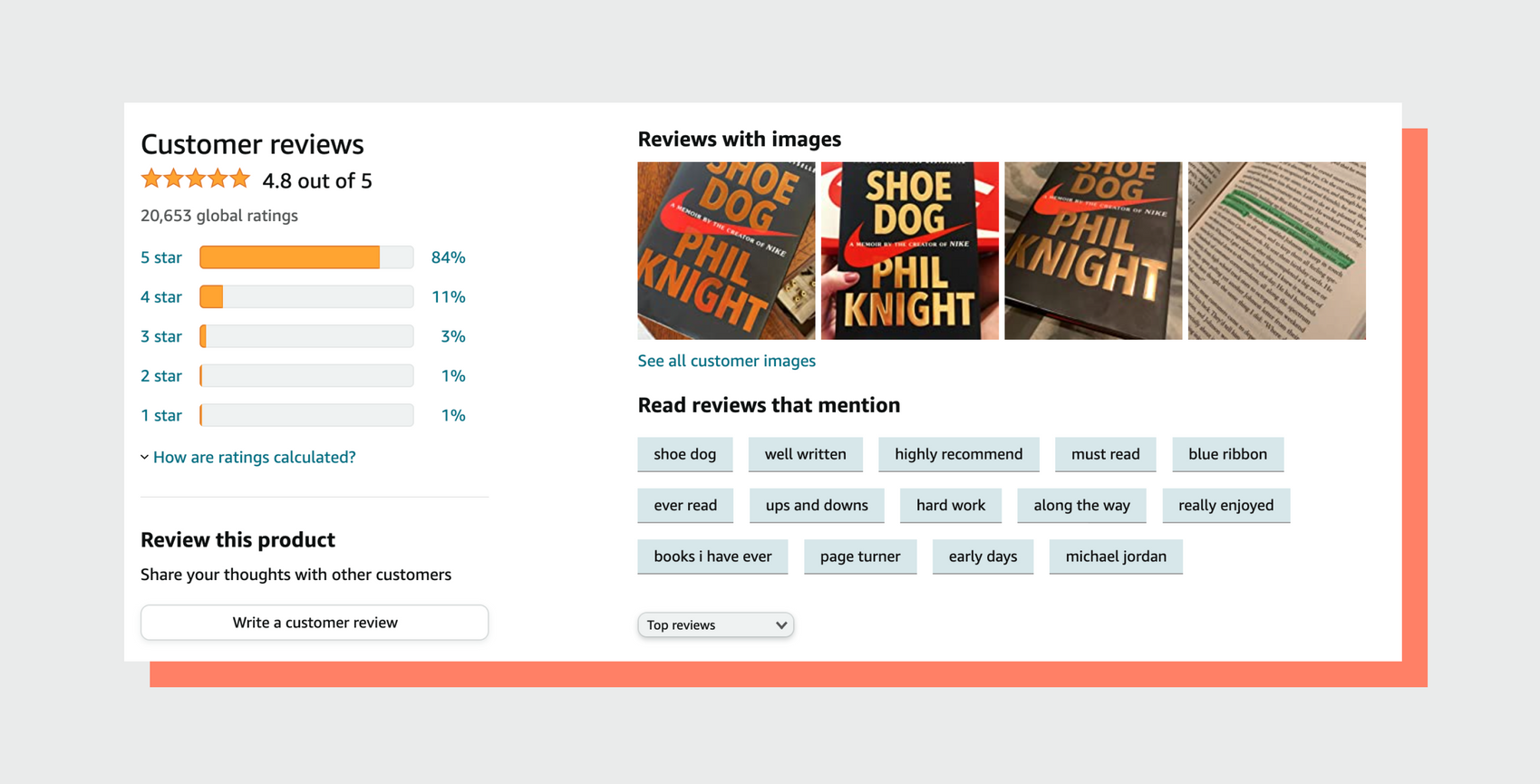Choose the hard work tag
The width and height of the screenshot is (1540, 784).
(x=951, y=506)
